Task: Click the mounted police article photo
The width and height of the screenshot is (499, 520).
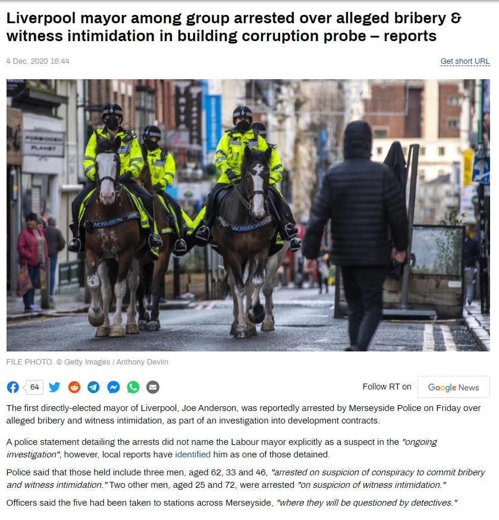Action: click(248, 215)
